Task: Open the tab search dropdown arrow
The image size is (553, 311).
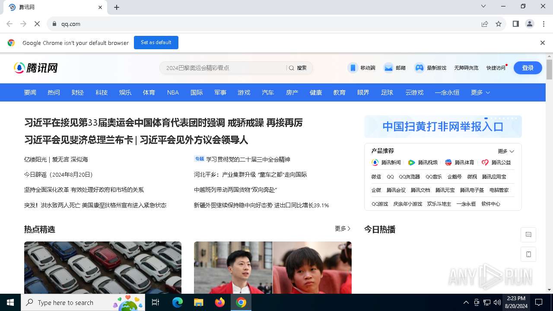Action: (x=483, y=6)
